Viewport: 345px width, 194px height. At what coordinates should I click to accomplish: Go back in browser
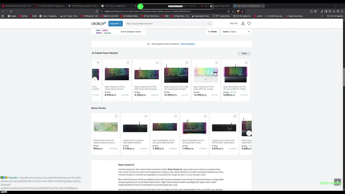(x=3, y=11)
